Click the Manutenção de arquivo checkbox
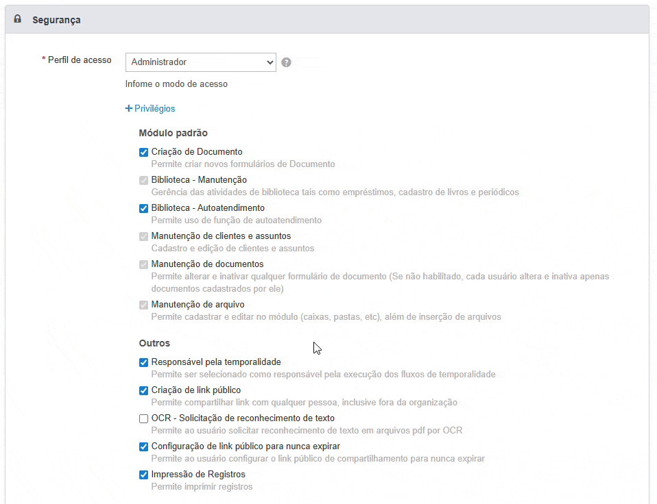 143,305
